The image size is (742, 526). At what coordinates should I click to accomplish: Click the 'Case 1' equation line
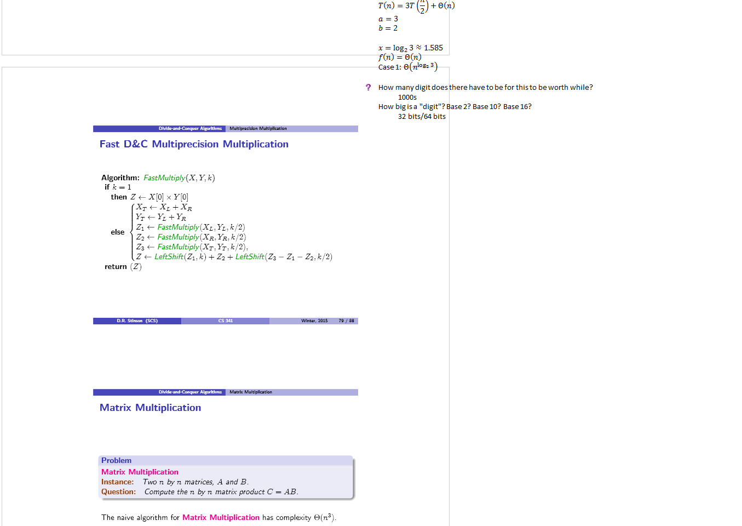coord(407,67)
